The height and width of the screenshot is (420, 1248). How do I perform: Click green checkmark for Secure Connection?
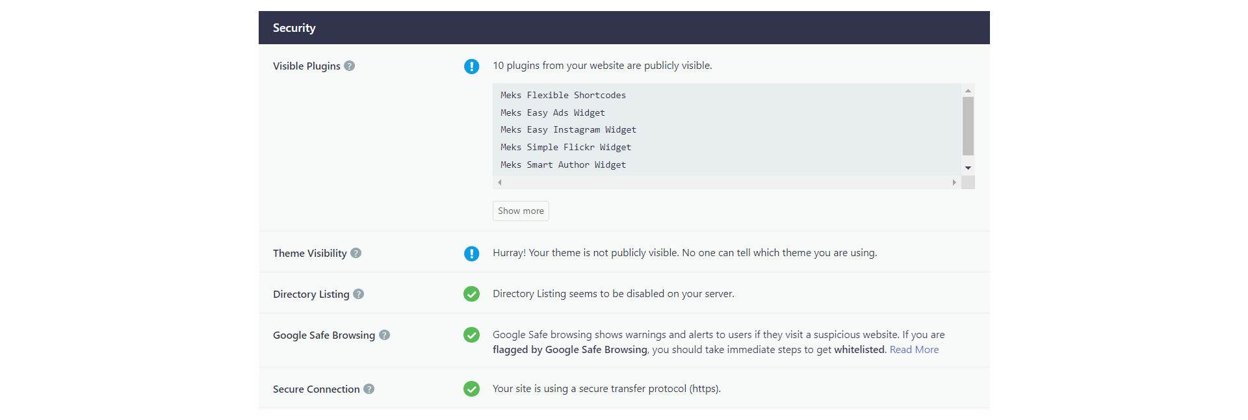[471, 389]
